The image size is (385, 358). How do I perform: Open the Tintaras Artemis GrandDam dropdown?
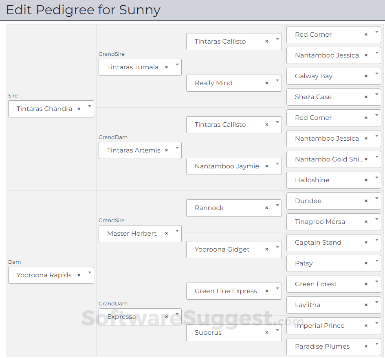(177, 148)
